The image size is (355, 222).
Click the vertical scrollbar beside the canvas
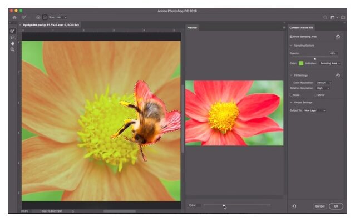pyautogui.click(x=183, y=119)
